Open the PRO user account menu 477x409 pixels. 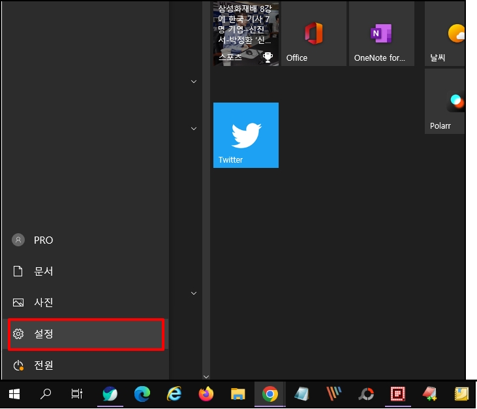click(x=85, y=240)
